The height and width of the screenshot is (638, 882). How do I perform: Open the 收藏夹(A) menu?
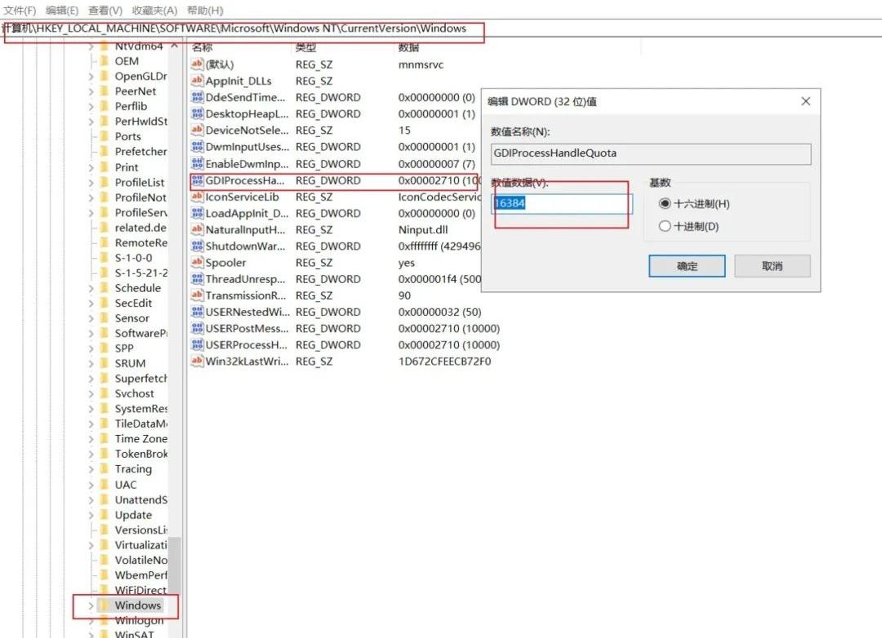(x=154, y=10)
